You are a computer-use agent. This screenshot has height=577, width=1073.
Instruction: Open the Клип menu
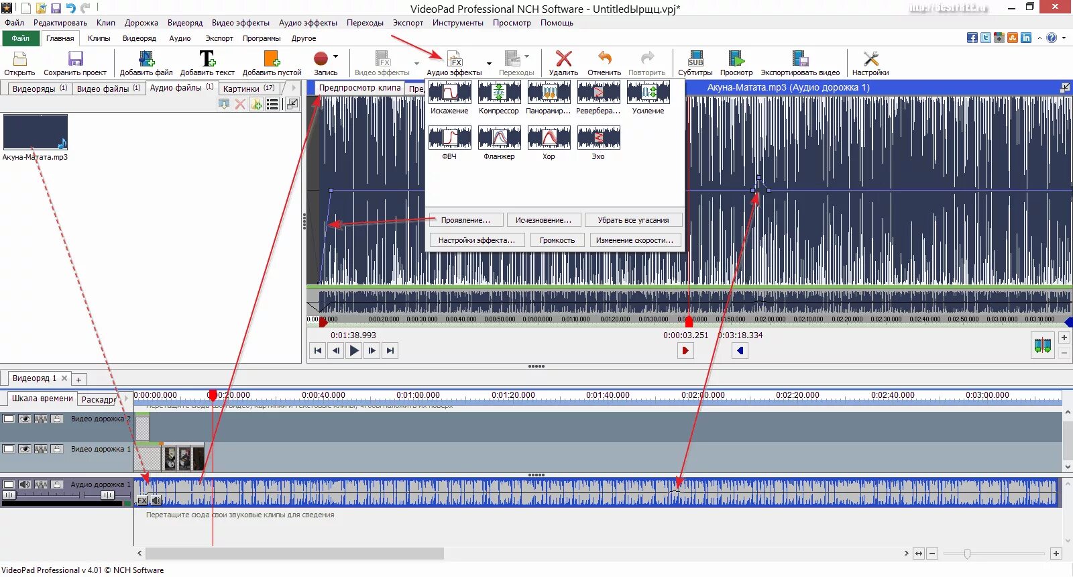106,23
